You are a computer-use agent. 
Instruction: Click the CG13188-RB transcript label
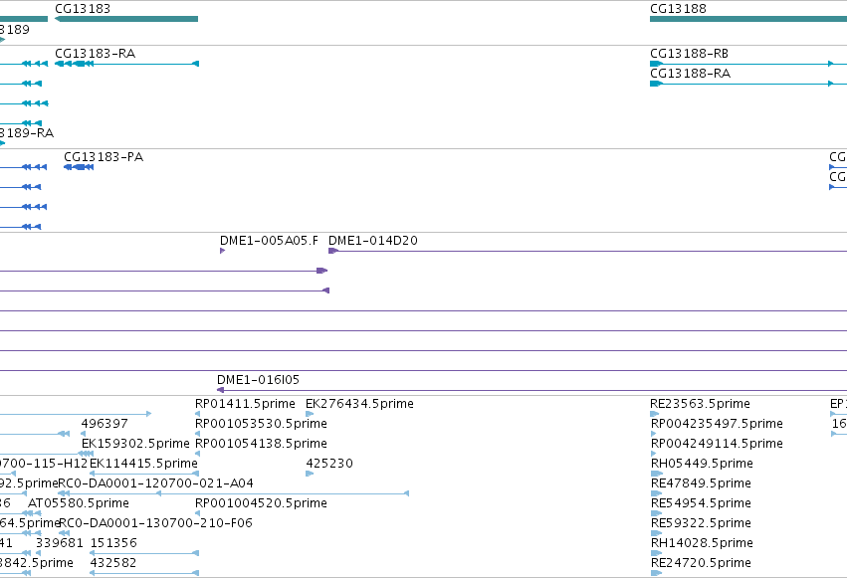[690, 54]
